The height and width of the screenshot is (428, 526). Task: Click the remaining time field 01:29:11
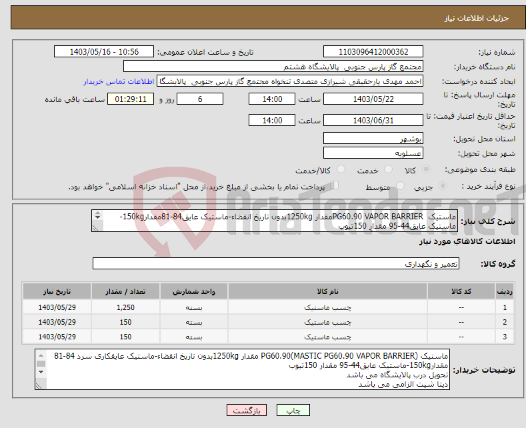point(131,99)
